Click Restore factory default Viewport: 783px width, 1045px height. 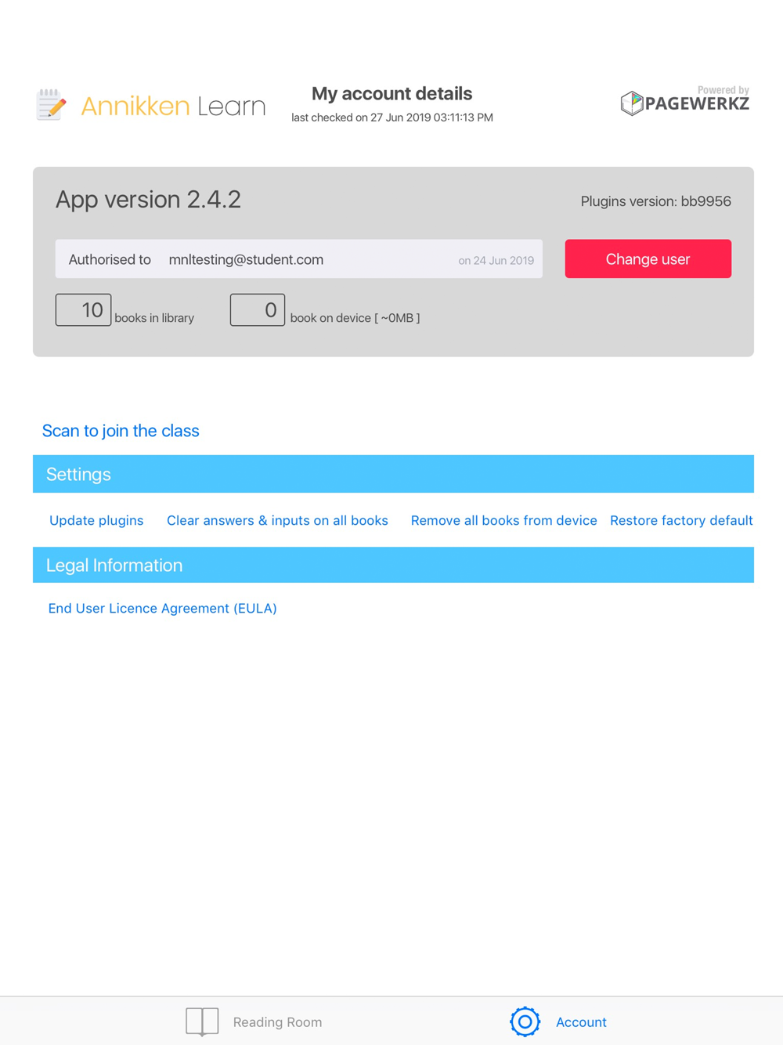tap(681, 520)
